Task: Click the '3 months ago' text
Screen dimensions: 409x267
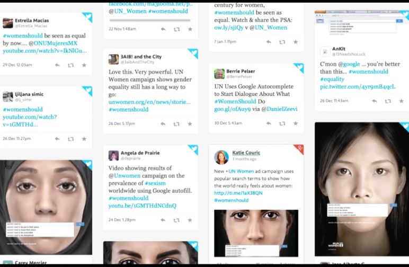Action: tap(244, 159)
